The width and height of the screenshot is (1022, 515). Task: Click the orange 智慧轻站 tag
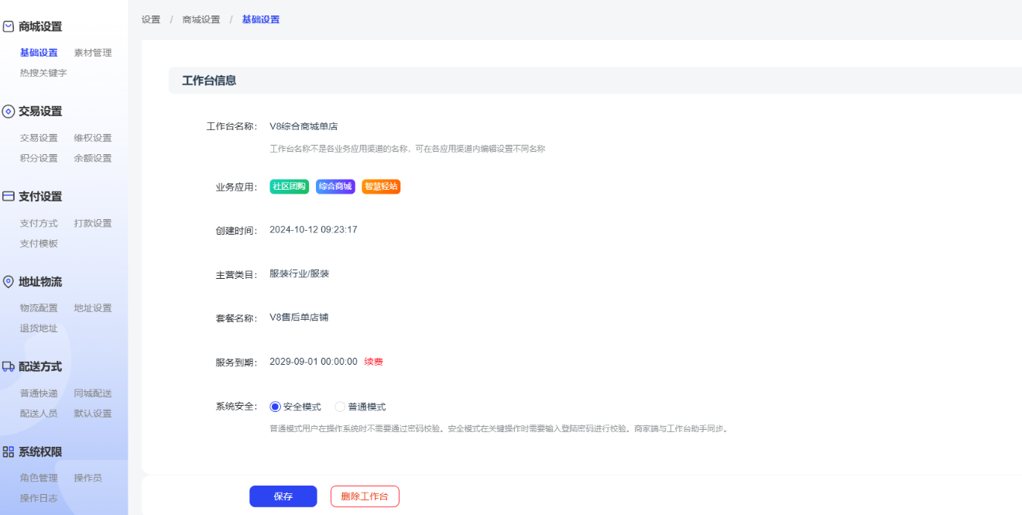(381, 187)
